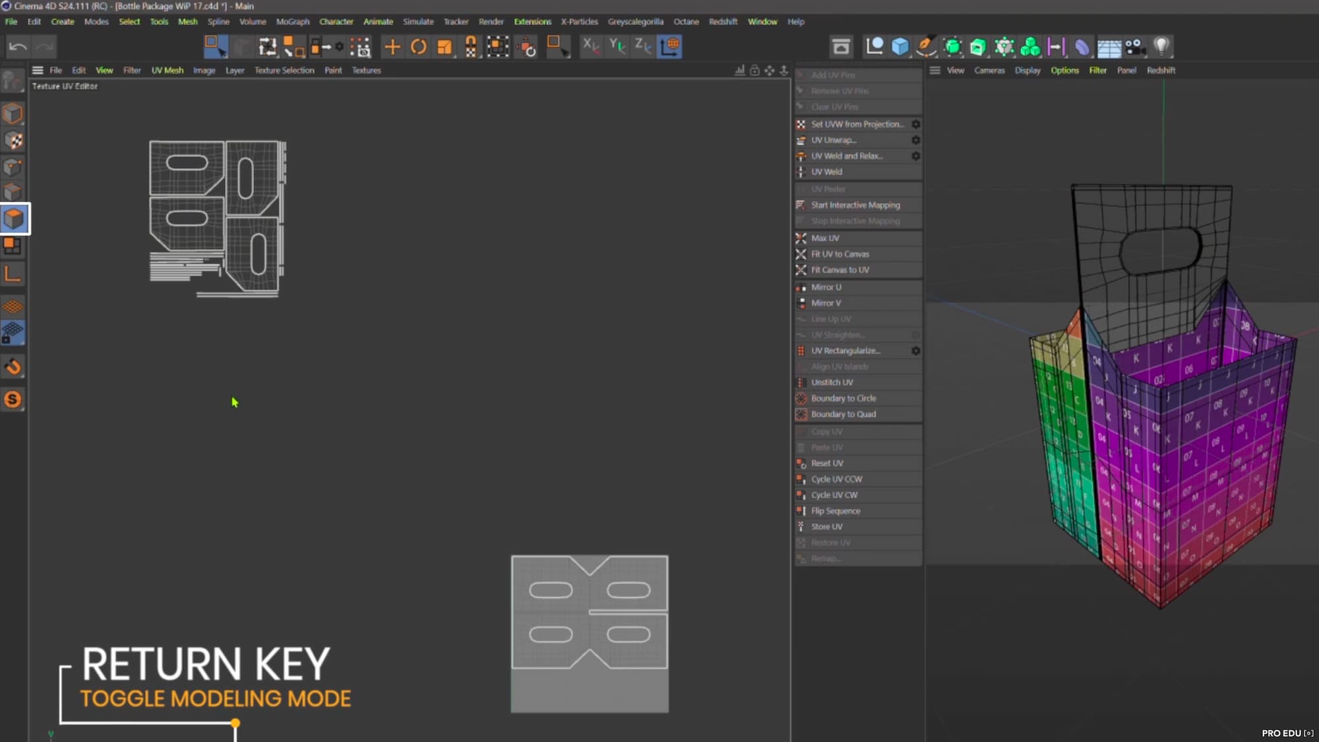Toggle the Z axis lock
Viewport: 1319px width, 742px height.
(x=642, y=47)
